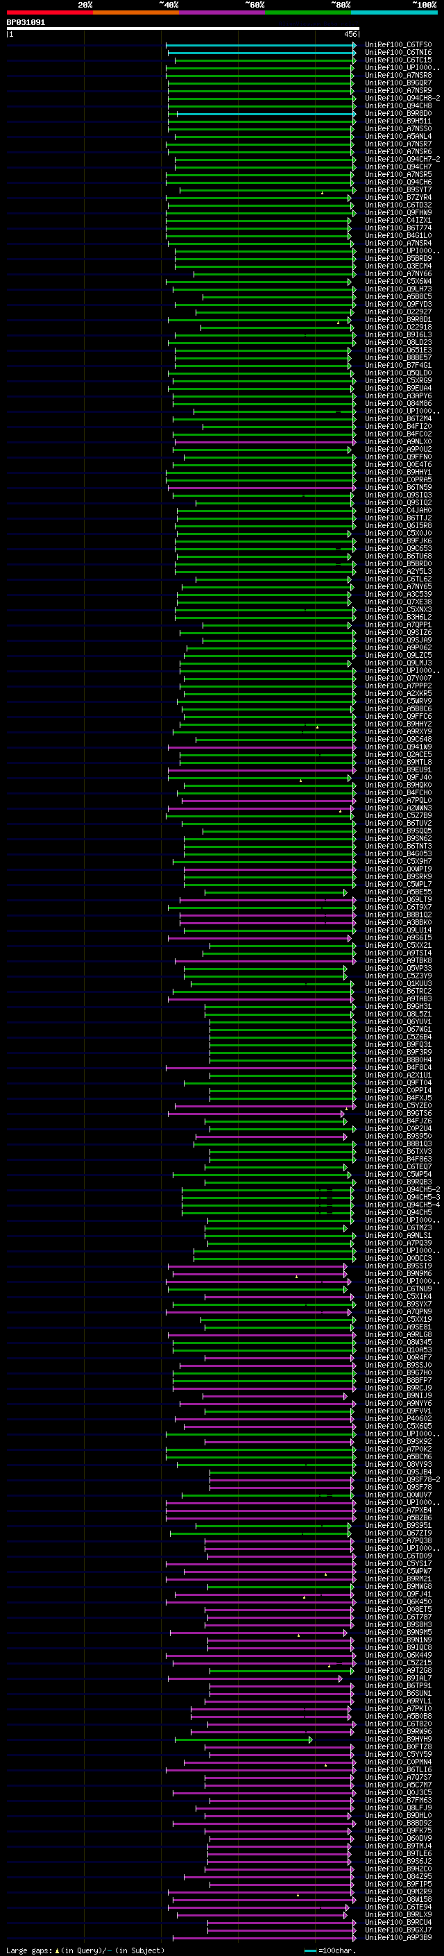The height and width of the screenshot is (1956, 444).
Task: Open hit UniRef100_C6TFS0
Action: click(398, 45)
